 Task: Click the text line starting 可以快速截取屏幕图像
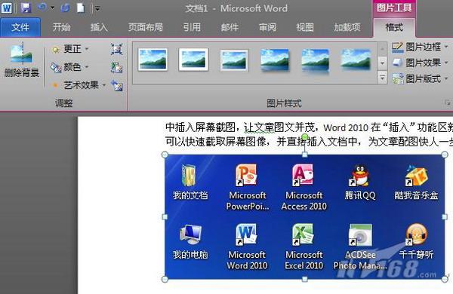[309, 142]
